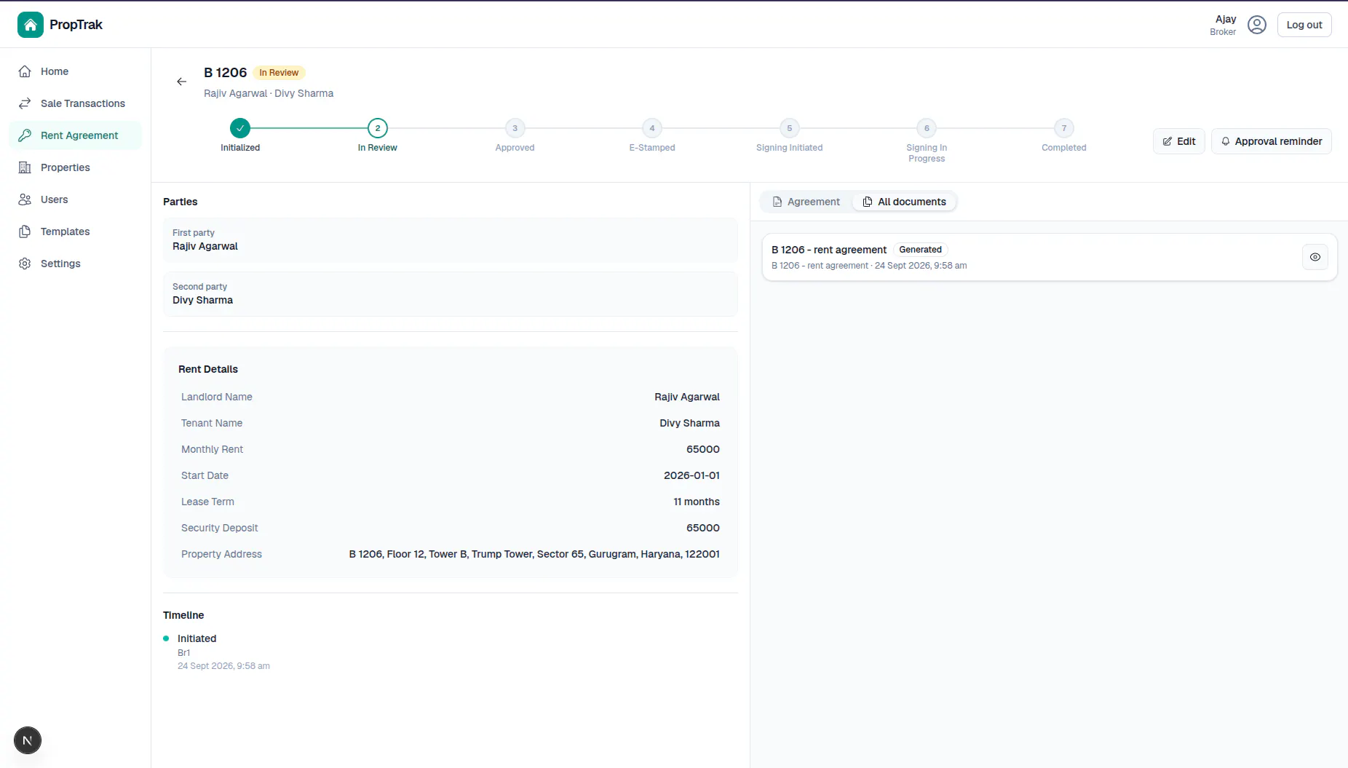The image size is (1348, 768).
Task: Click the Monthly Rent value 65000
Action: (702, 449)
